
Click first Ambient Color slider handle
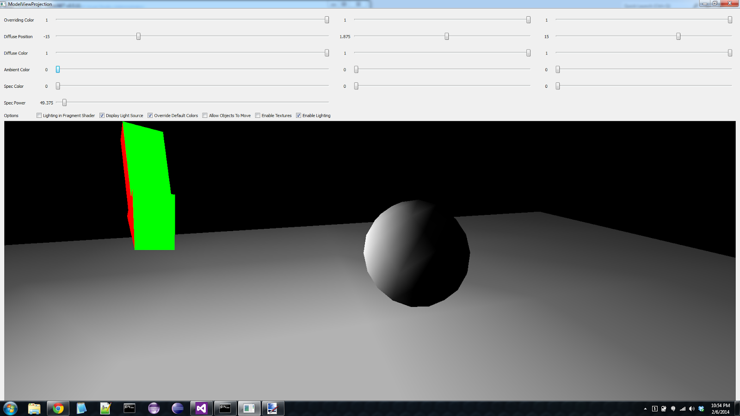pos(58,69)
